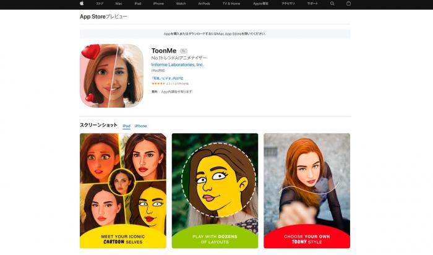The height and width of the screenshot is (255, 433).
Task: Open Informe Laboratories, Inc. developer link
Action: (178, 64)
